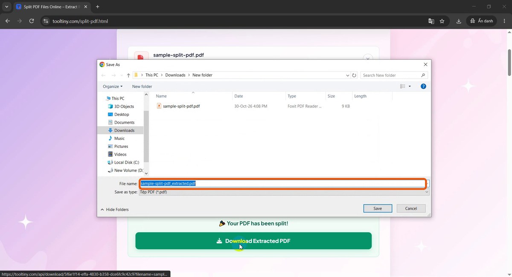The width and height of the screenshot is (512, 277).
Task: Open the address path history dropdown
Action: coord(348,75)
